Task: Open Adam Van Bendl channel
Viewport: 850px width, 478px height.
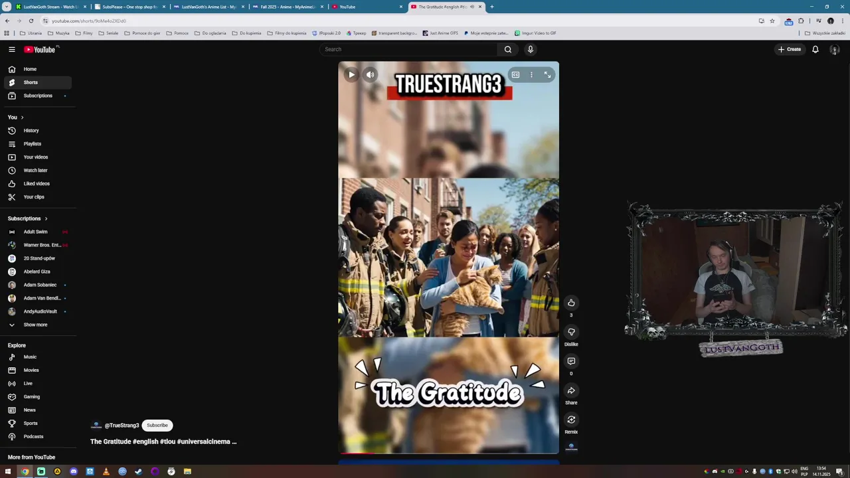Action: point(37,298)
